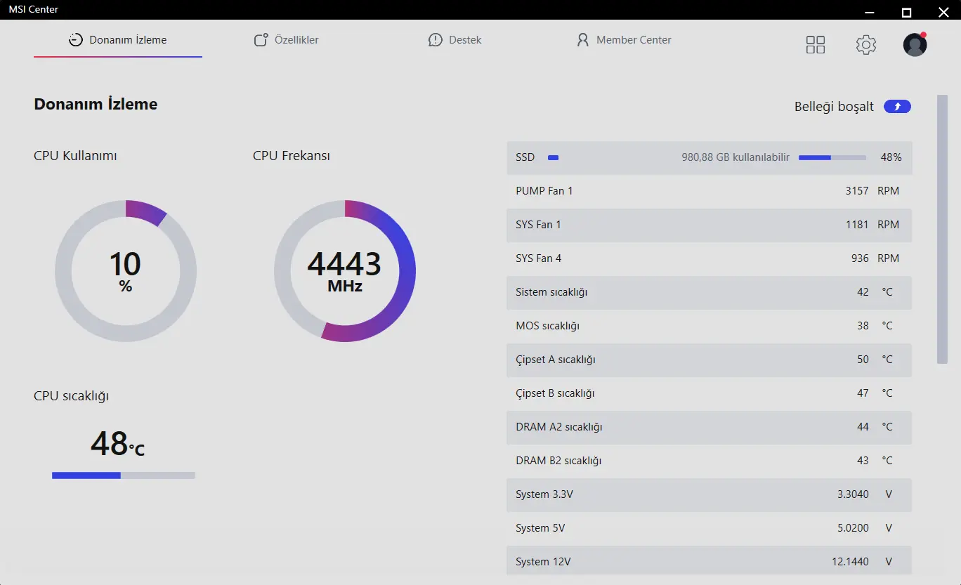
Task: Select the Sistem sıcaklığı row
Action: click(709, 292)
